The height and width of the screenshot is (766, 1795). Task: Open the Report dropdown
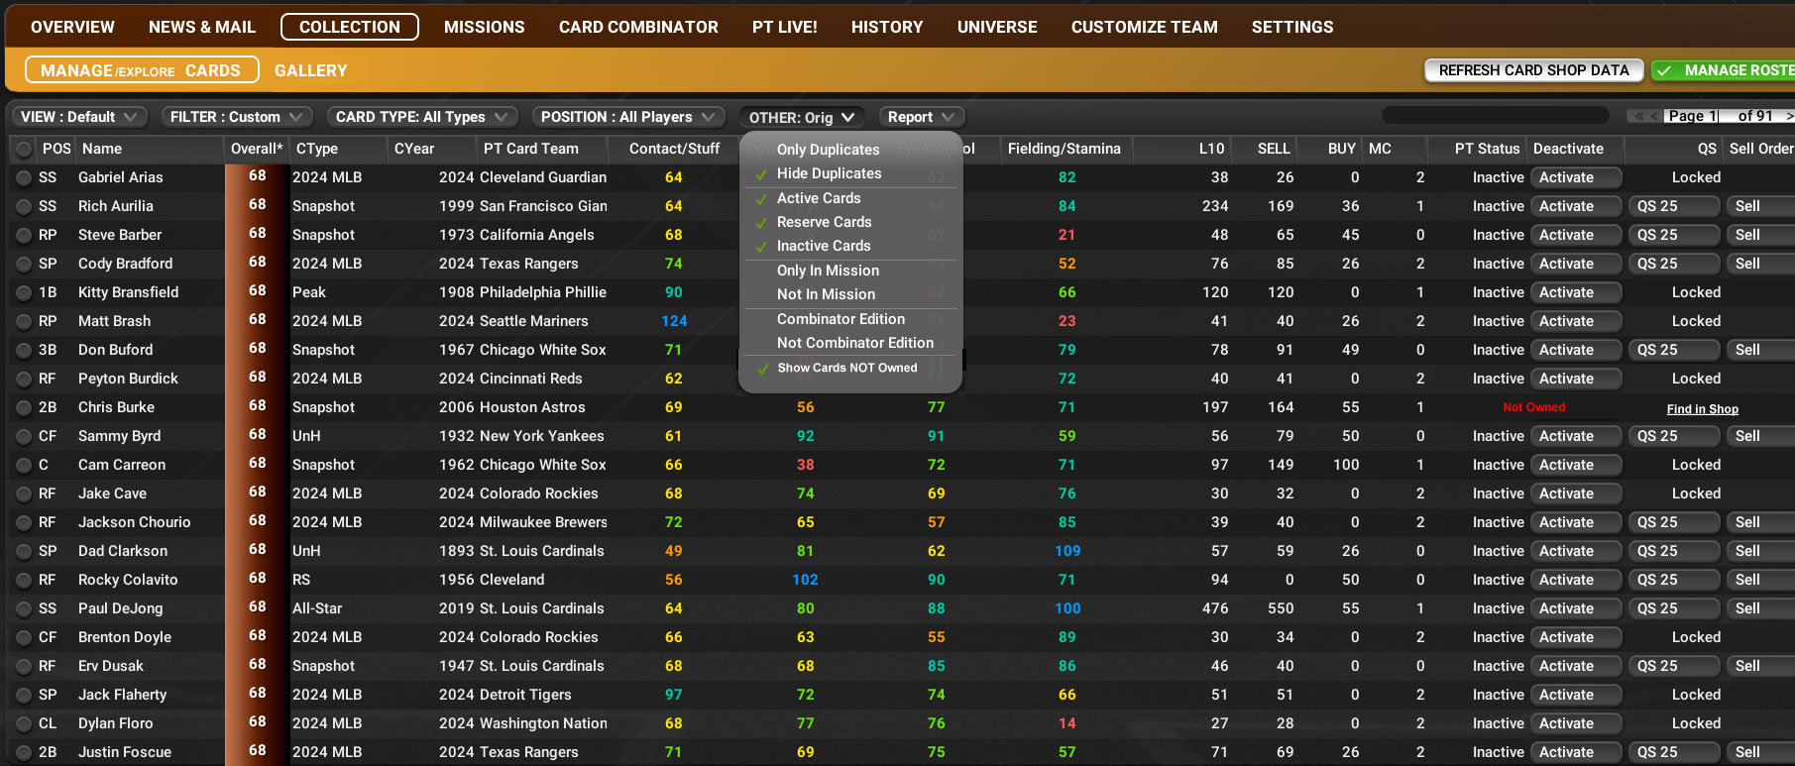click(x=922, y=117)
